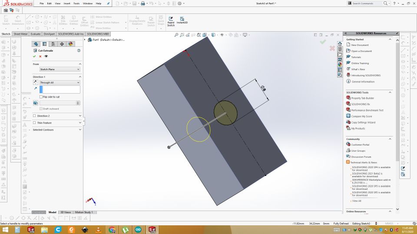The image size is (417, 234).
Task: Enable the Direction 2 checkbox
Action: click(x=34, y=116)
